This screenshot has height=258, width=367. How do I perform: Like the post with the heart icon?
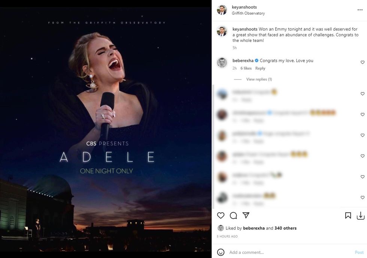[x=221, y=215]
